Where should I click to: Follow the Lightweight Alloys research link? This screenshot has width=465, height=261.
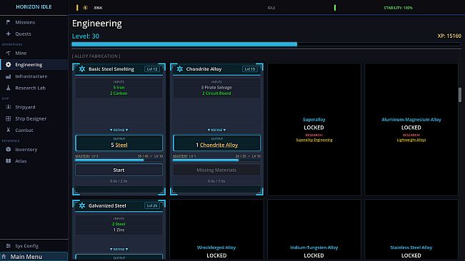pos(411,140)
